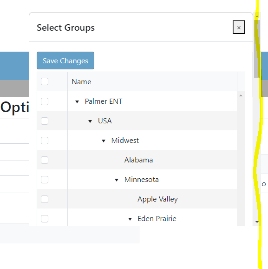This screenshot has height=269, width=268.
Task: Enable the Minnesota checkbox
Action: coord(45,180)
